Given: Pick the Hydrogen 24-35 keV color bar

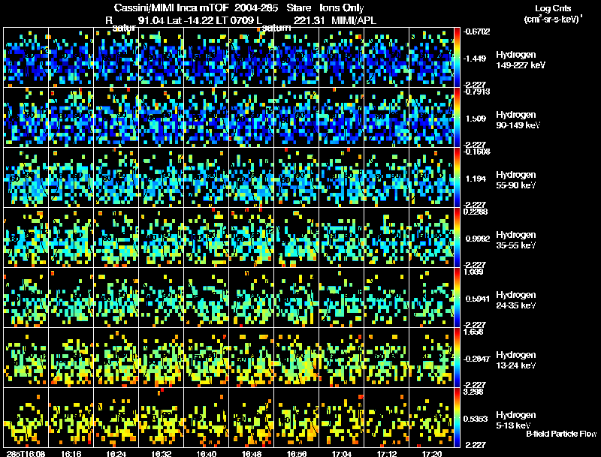Looking at the screenshot, I should 457,298.
